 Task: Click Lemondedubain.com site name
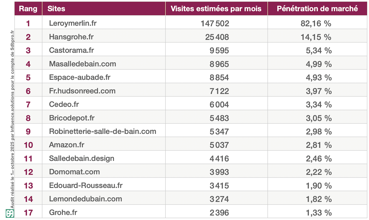click(x=86, y=199)
